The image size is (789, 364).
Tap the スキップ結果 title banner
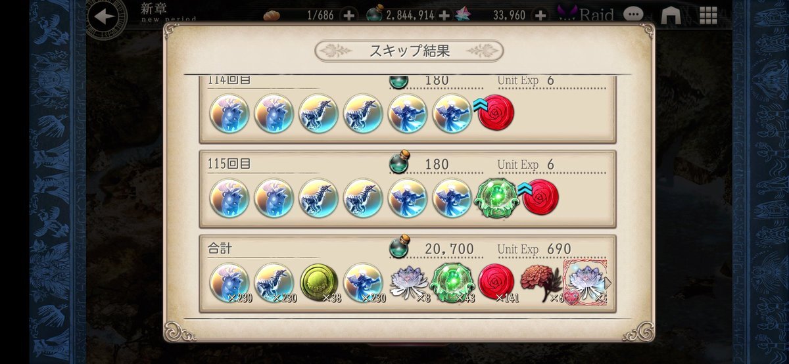pyautogui.click(x=409, y=51)
